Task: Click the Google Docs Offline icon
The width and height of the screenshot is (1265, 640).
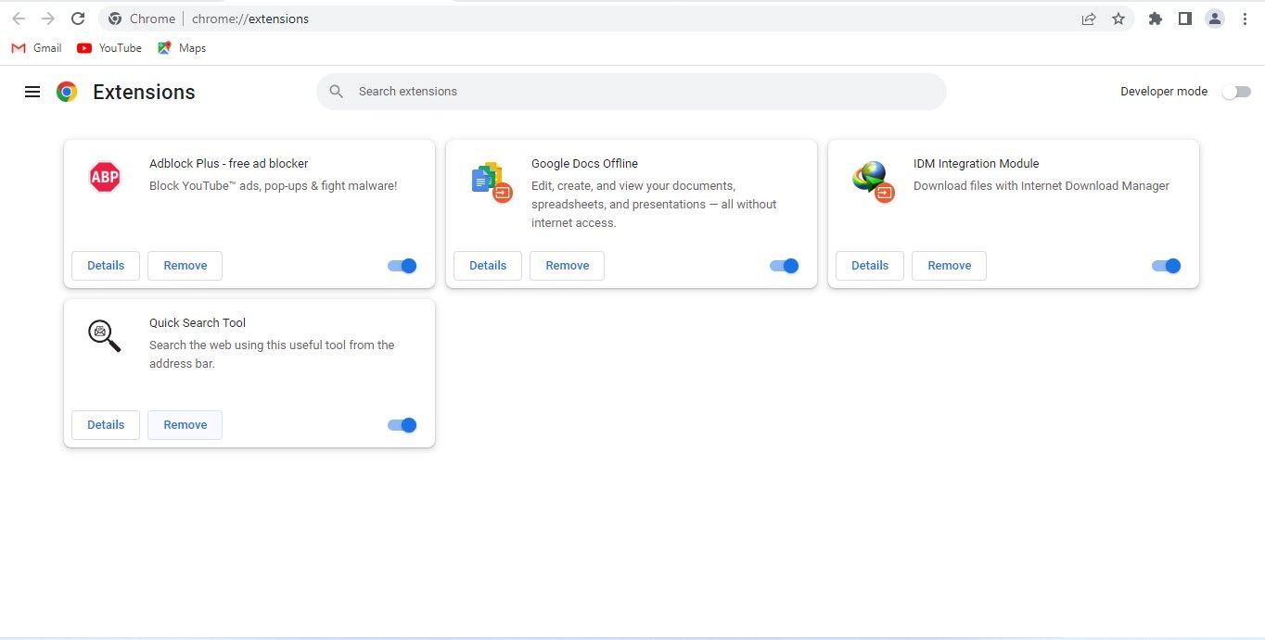Action: tap(490, 181)
